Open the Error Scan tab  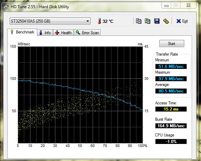click(x=87, y=33)
